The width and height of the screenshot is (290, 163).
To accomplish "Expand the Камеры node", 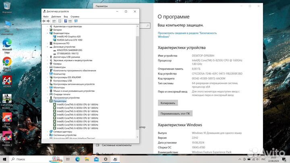I will [x=48, y=64].
